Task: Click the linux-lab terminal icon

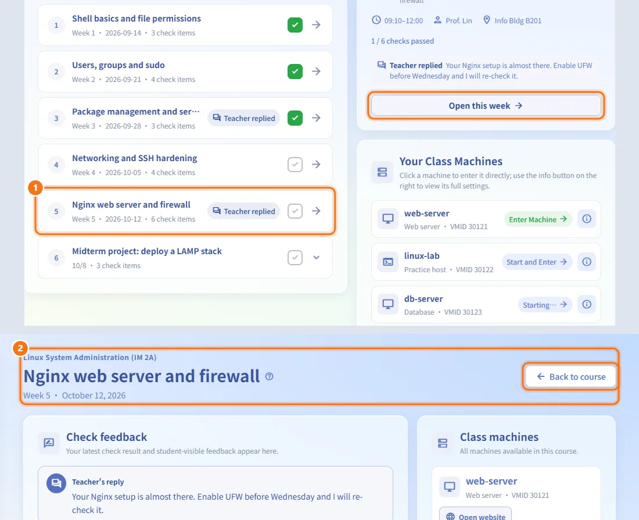Action: 387,262
